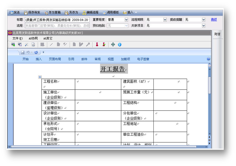Click the blue info icon in toolbar

click(x=119, y=45)
